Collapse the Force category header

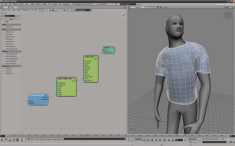(x=11, y=30)
